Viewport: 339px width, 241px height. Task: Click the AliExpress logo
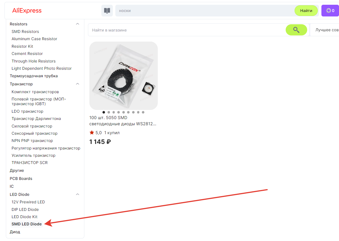[27, 11]
